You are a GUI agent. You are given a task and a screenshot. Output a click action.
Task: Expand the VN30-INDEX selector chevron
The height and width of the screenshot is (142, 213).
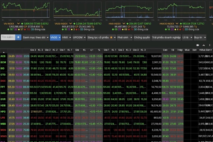(71, 24)
